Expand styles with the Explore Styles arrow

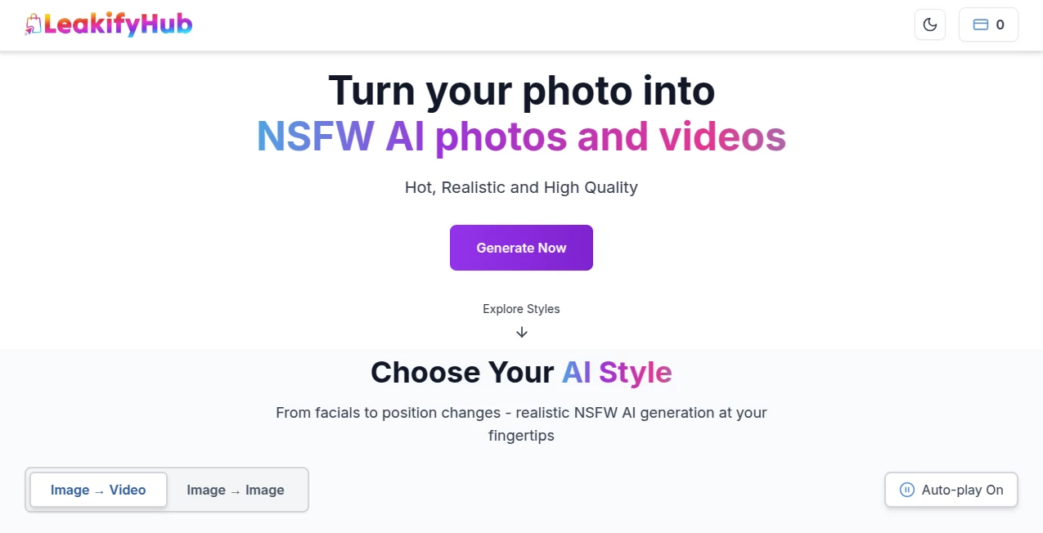[x=521, y=332]
